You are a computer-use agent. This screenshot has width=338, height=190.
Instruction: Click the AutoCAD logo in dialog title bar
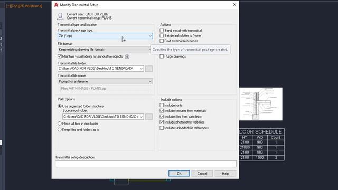[x=57, y=5]
